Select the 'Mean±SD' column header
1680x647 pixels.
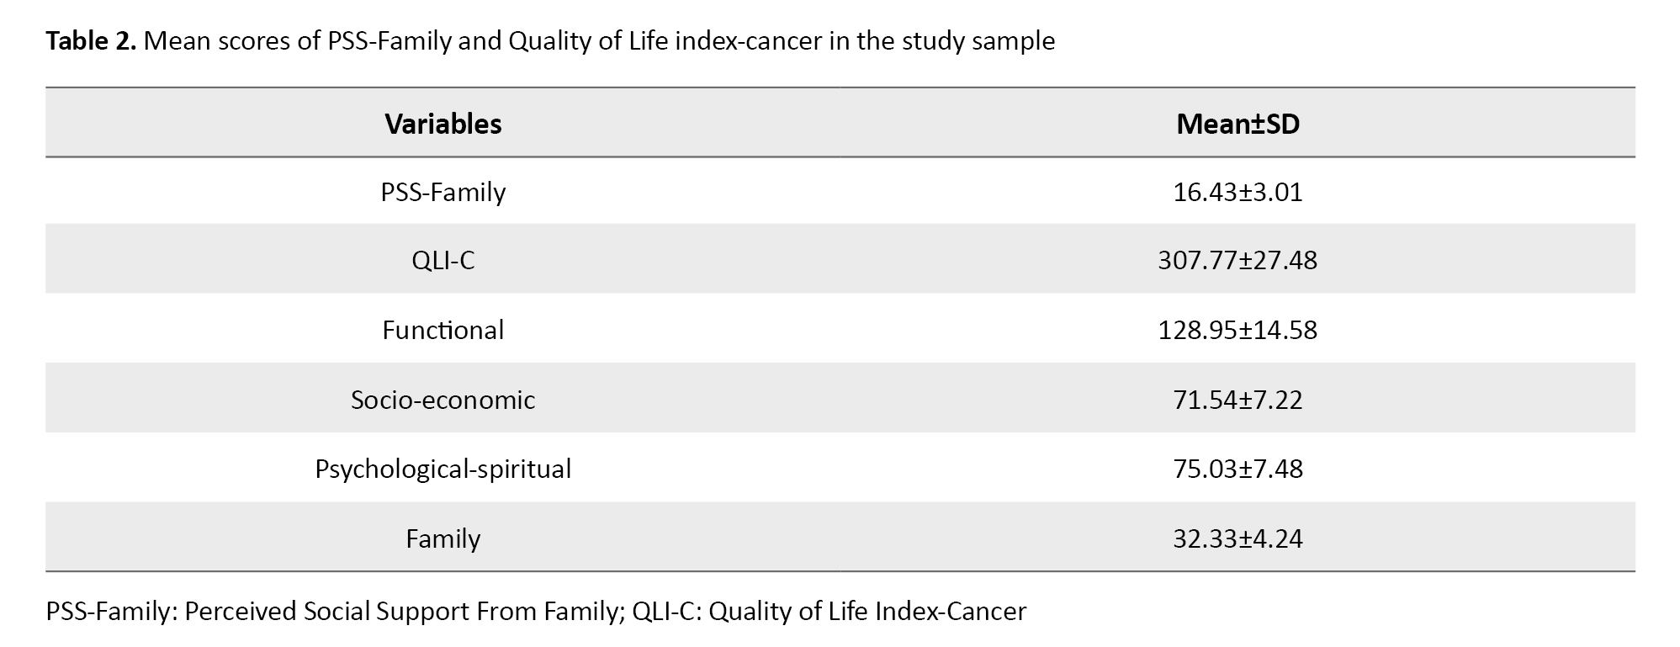click(1237, 124)
